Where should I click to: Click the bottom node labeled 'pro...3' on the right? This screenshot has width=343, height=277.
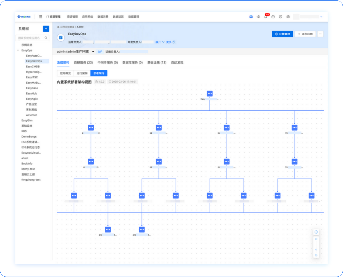tap(142, 230)
